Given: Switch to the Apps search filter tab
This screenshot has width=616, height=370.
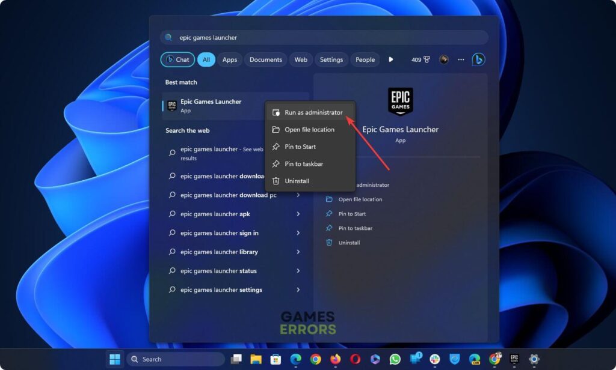Looking at the screenshot, I should [x=229, y=59].
